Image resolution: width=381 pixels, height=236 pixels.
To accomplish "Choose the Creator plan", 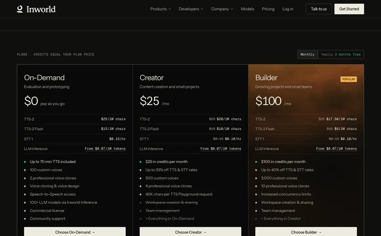I will coord(190,232).
